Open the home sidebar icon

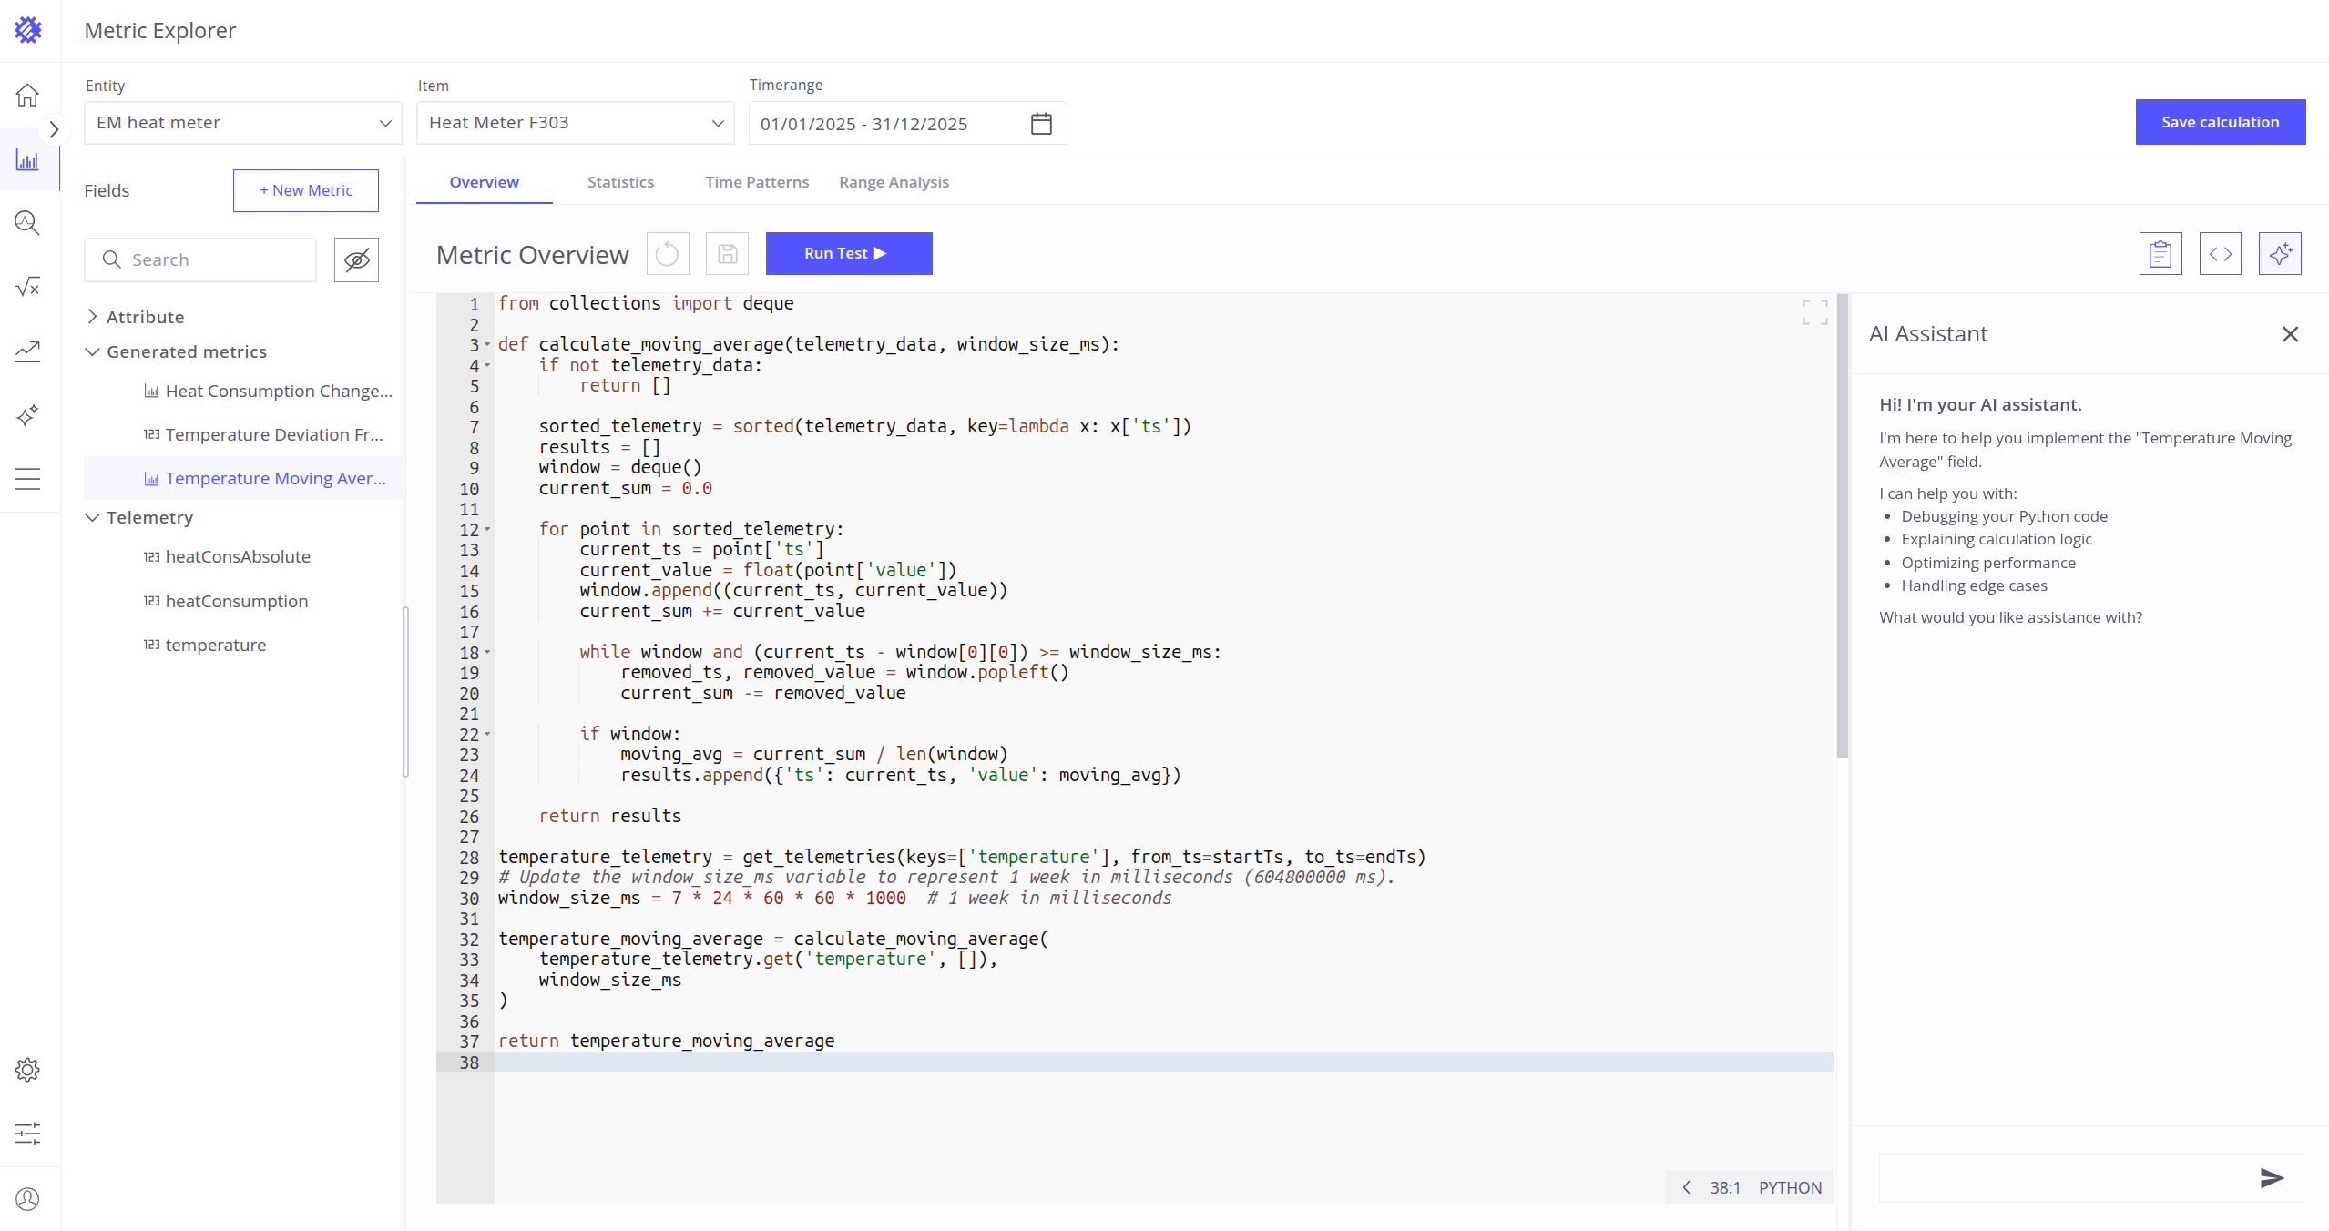pyautogui.click(x=28, y=95)
